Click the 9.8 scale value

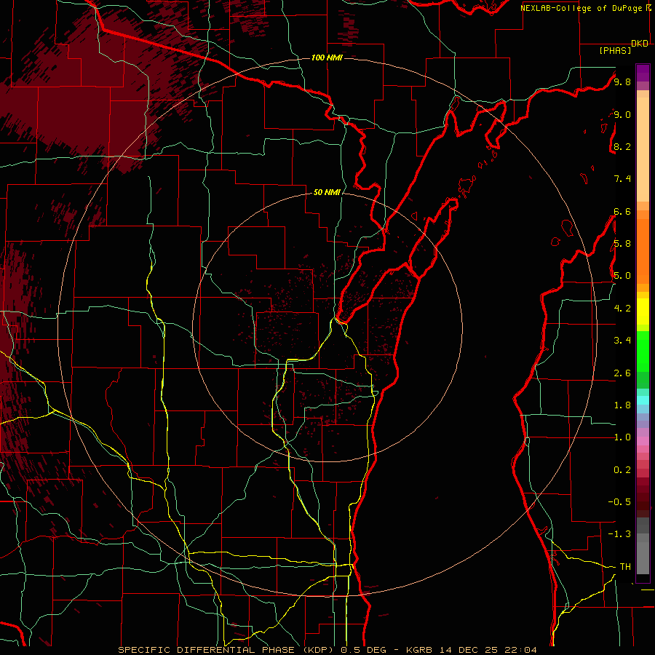coord(622,82)
